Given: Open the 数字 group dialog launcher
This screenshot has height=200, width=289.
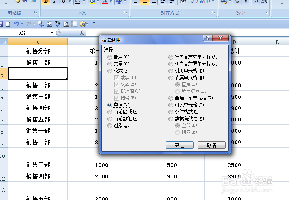Looking at the screenshot, I should pos(266,13).
